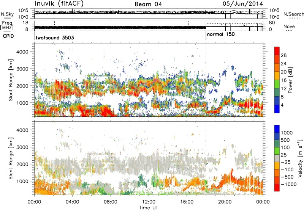
Task: Click the '500' tick on the velocity colorbar
Action: pyautogui.click(x=285, y=140)
